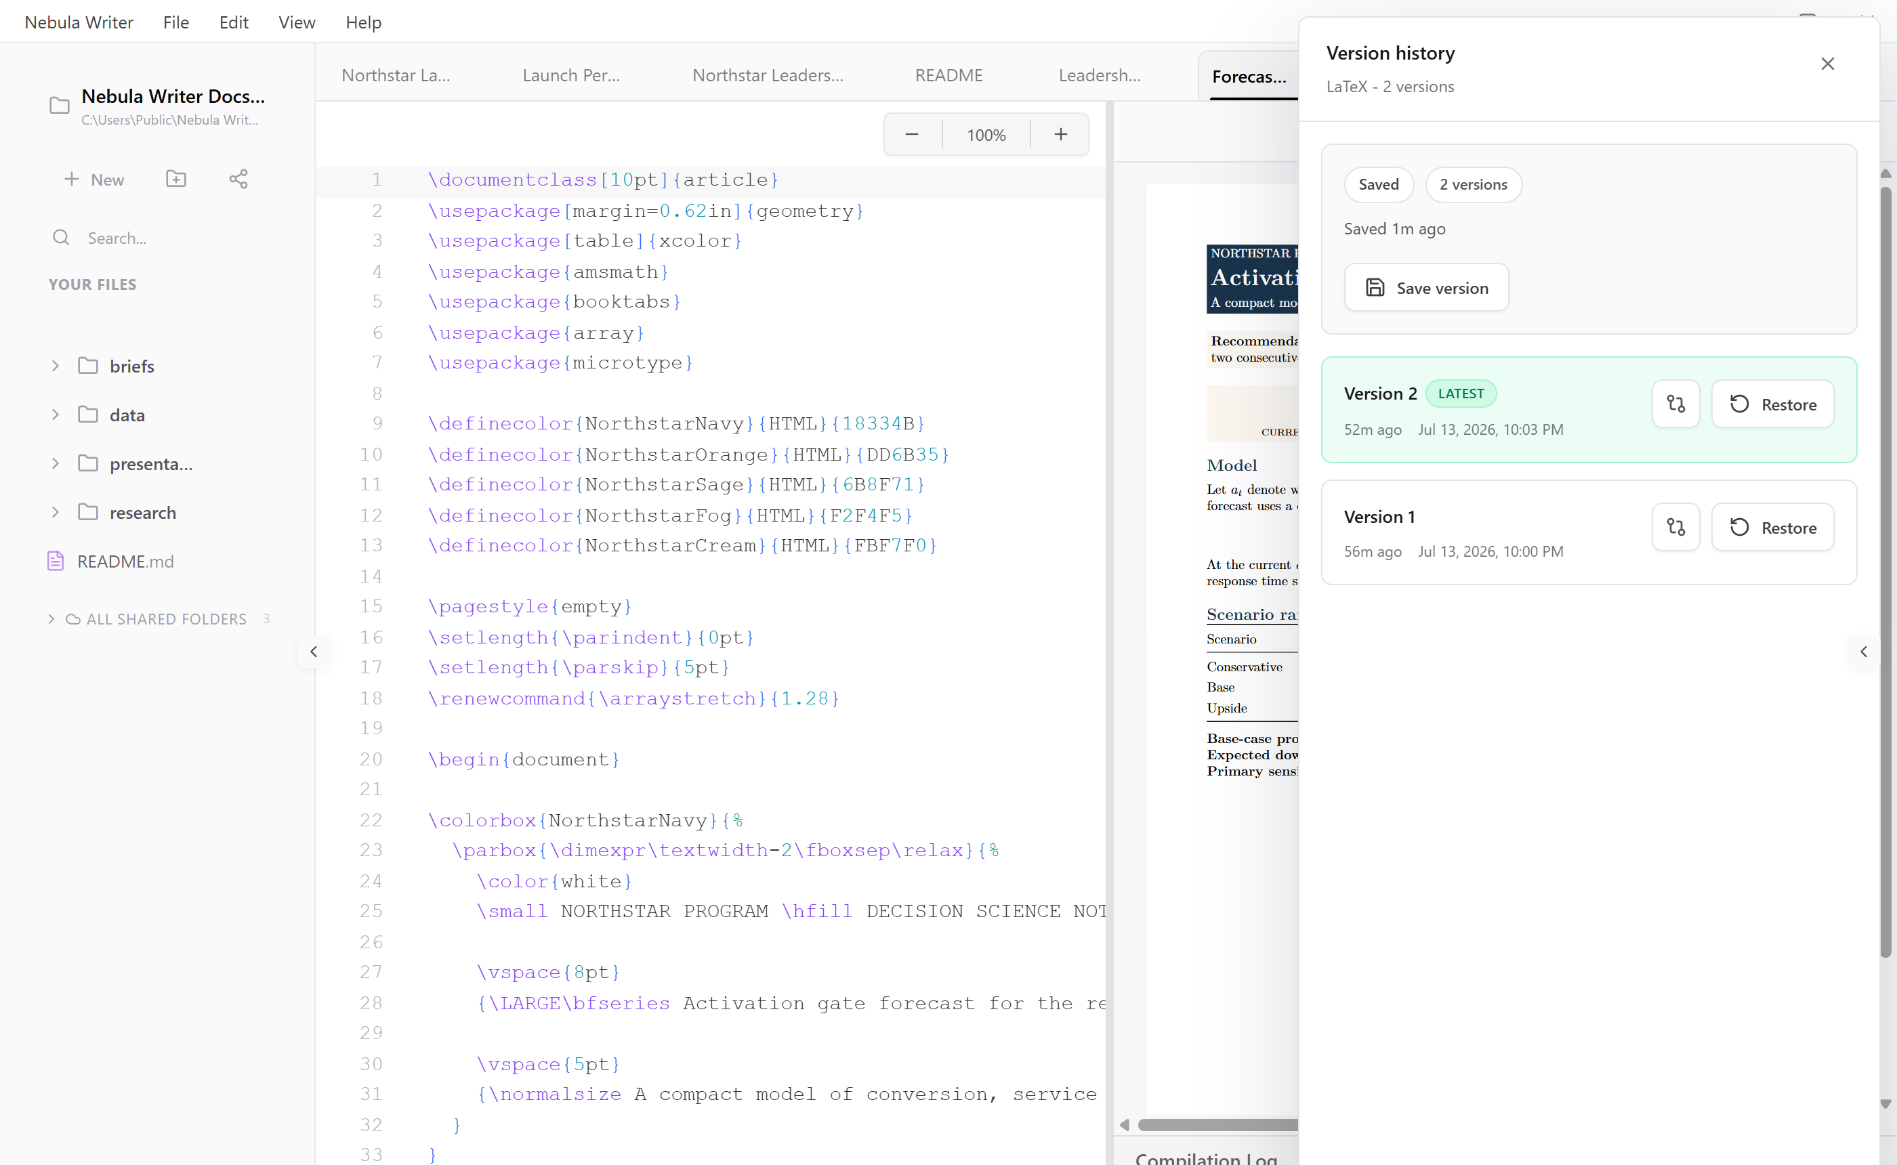The image size is (1897, 1165).
Task: Click the README.md file icon
Action: (x=56, y=561)
